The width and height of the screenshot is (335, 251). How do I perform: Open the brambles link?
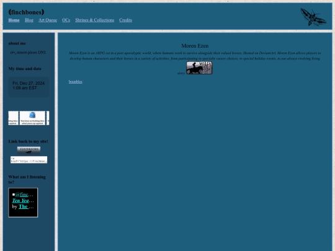[76, 82]
